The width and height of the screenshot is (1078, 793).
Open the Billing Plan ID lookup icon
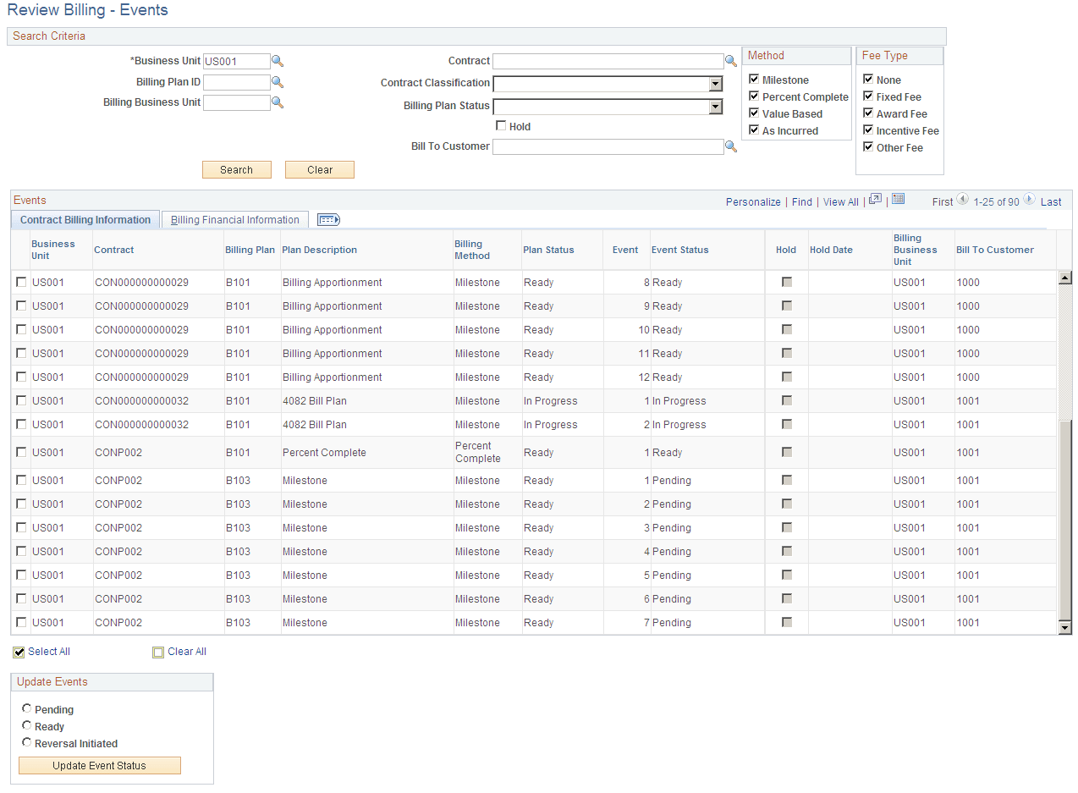pyautogui.click(x=278, y=81)
